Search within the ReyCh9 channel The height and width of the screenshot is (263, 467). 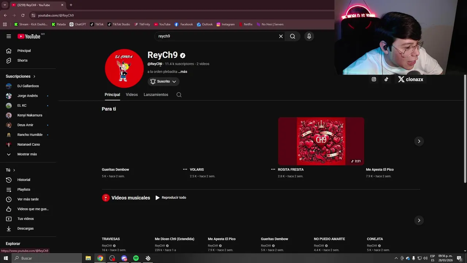[179, 95]
